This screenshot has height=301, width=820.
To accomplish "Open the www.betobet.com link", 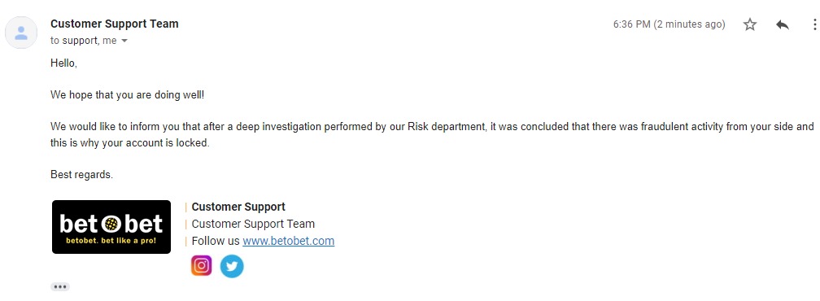I will (288, 241).
